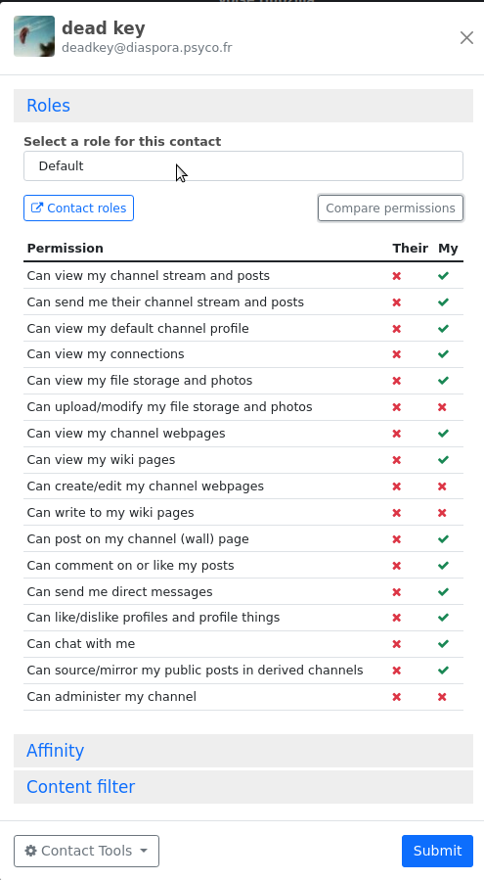
Task: Click the external-link icon on Contact roles
Action: (x=36, y=208)
